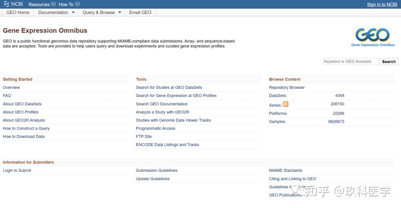This screenshot has width=401, height=208.
Task: Click the Login to Submit link
Action: [17, 171]
